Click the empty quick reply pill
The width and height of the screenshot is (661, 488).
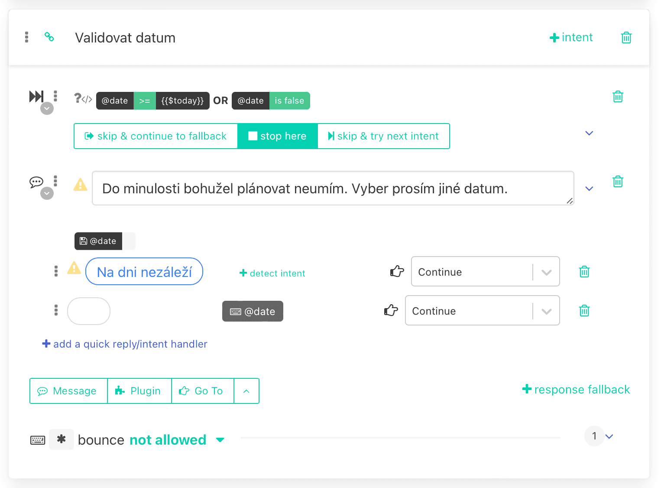(x=89, y=311)
